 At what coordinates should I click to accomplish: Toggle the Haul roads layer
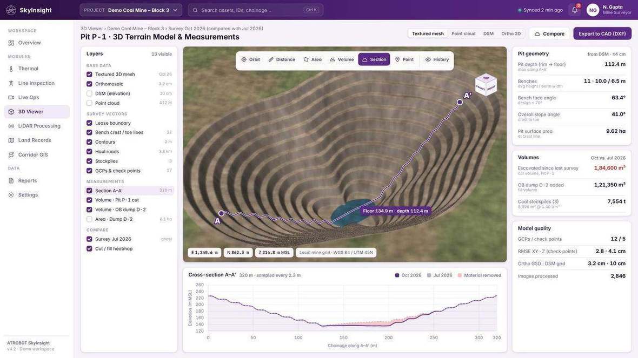point(89,152)
